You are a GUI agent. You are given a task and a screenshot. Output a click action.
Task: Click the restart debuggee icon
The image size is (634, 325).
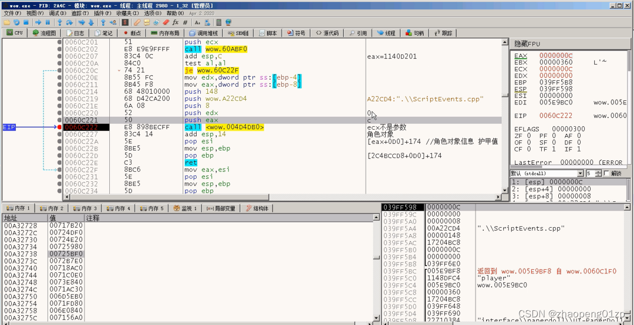point(16,22)
